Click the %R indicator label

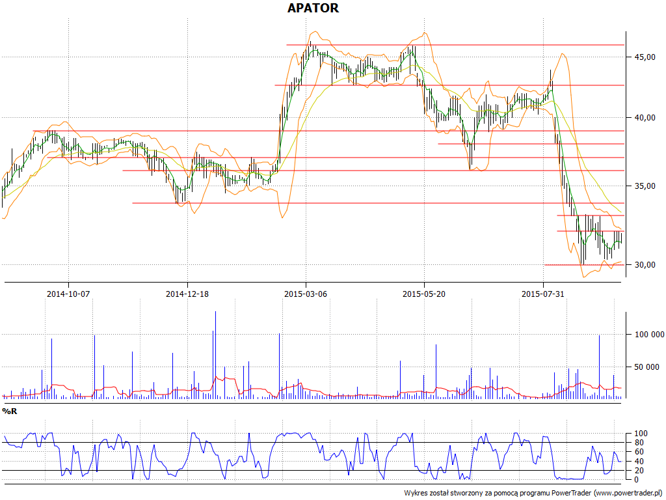(9, 411)
